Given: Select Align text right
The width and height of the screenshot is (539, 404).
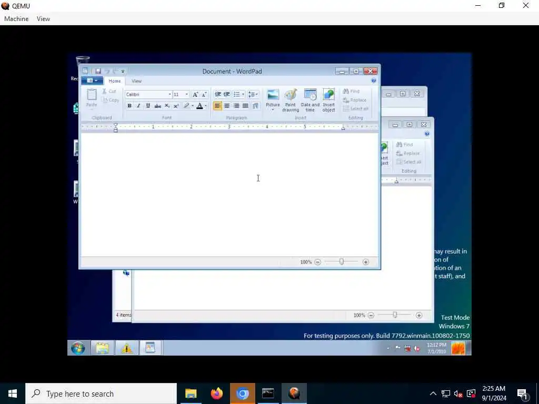Looking at the screenshot, I should [236, 106].
